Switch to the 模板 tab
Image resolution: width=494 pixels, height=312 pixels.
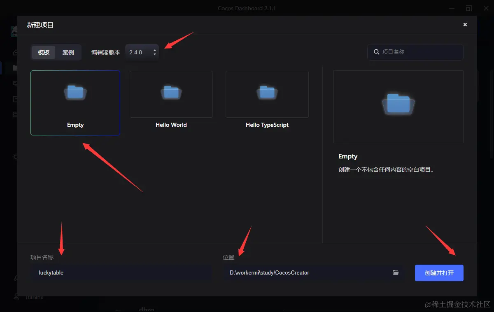click(44, 52)
